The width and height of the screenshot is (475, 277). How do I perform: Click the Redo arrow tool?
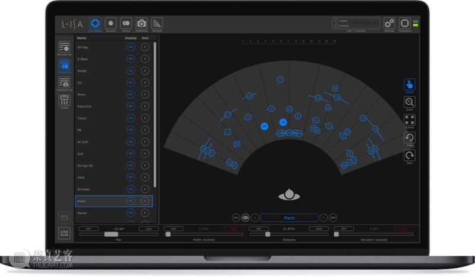(x=410, y=156)
